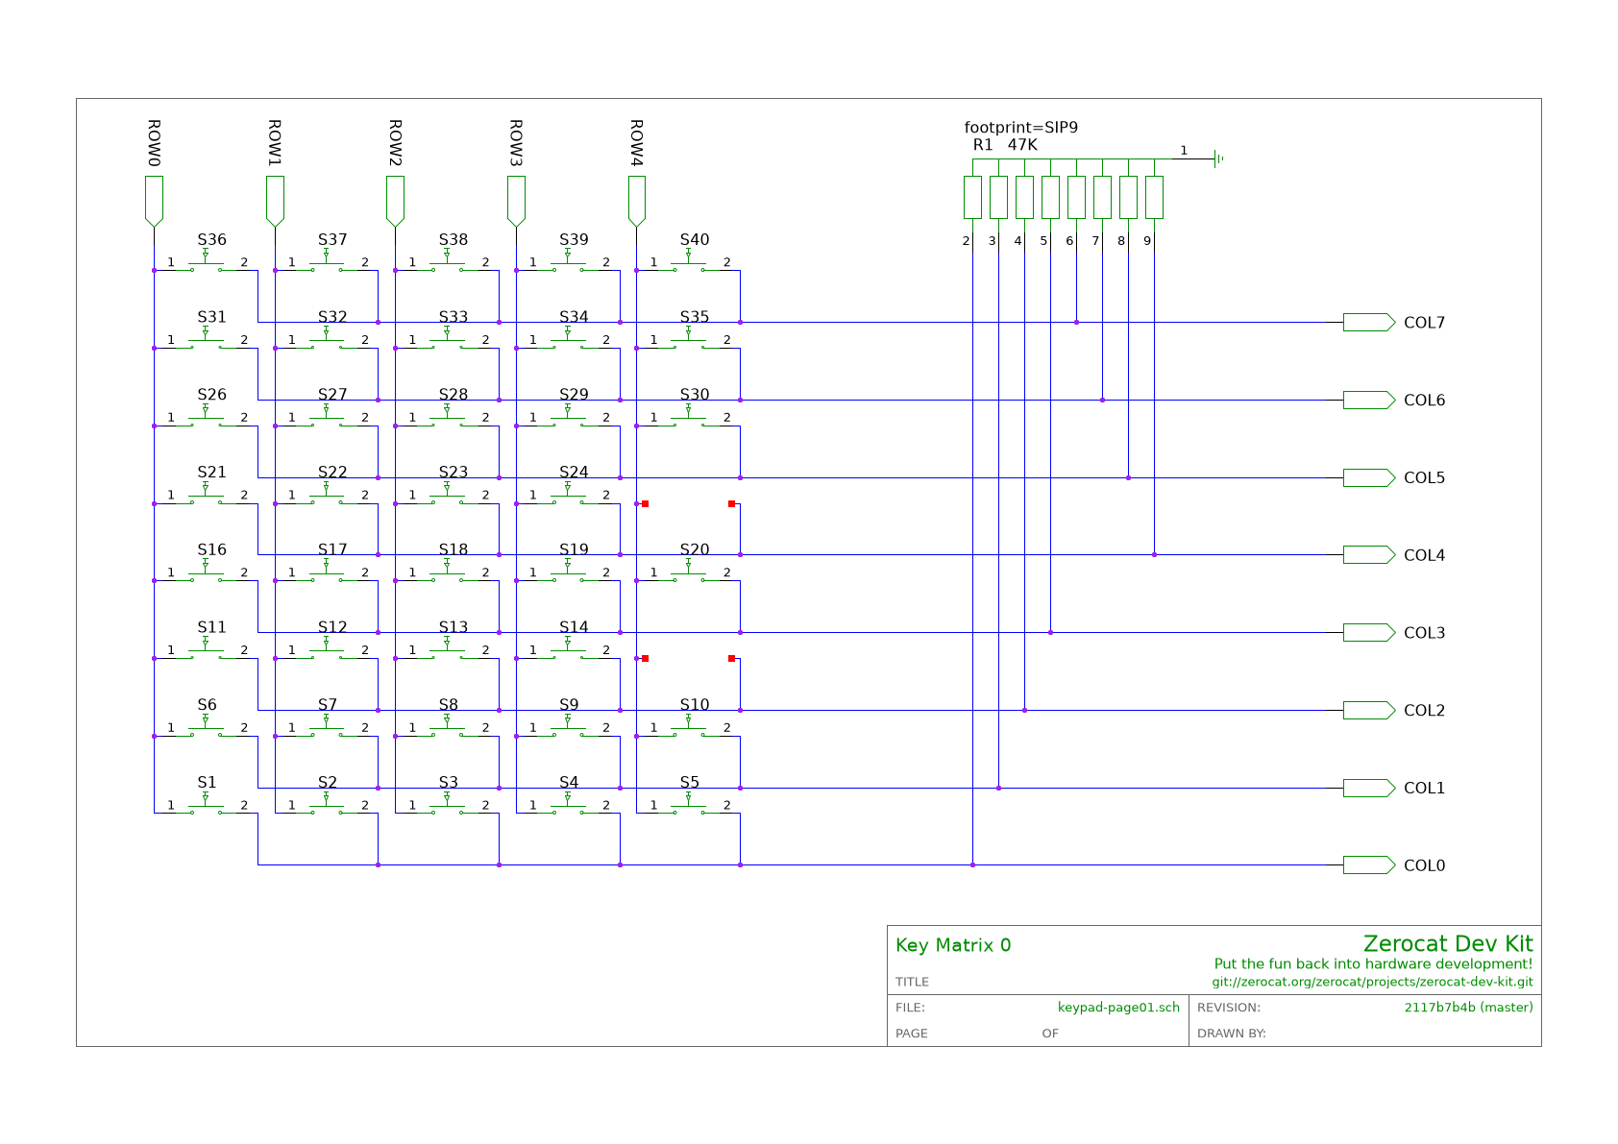Pick the COL3 connector symbol
Viewport: 1618px width, 1144px height.
tap(1369, 632)
